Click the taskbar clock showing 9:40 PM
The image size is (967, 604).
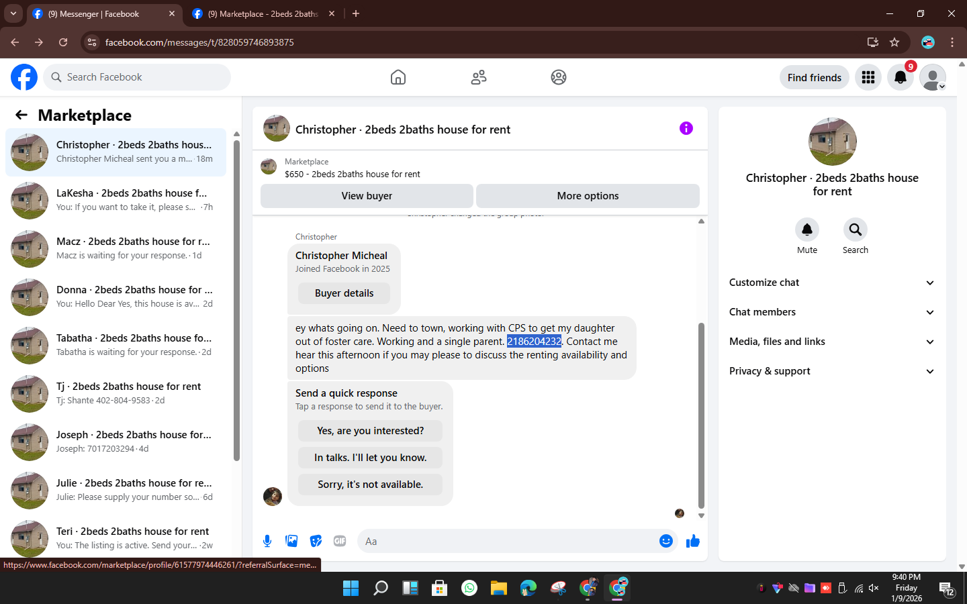[906, 588]
